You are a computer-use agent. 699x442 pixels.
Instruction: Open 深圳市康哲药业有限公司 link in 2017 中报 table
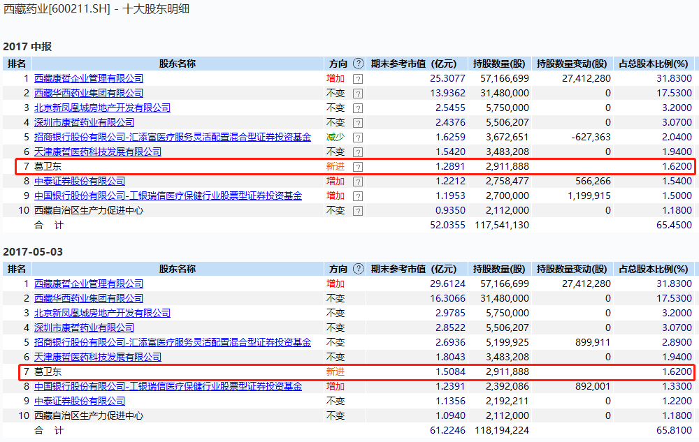[84, 122]
